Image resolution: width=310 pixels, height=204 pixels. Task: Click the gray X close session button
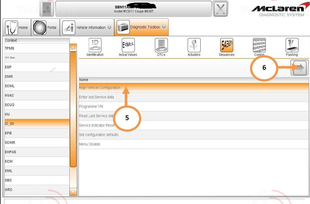[x=220, y=9]
